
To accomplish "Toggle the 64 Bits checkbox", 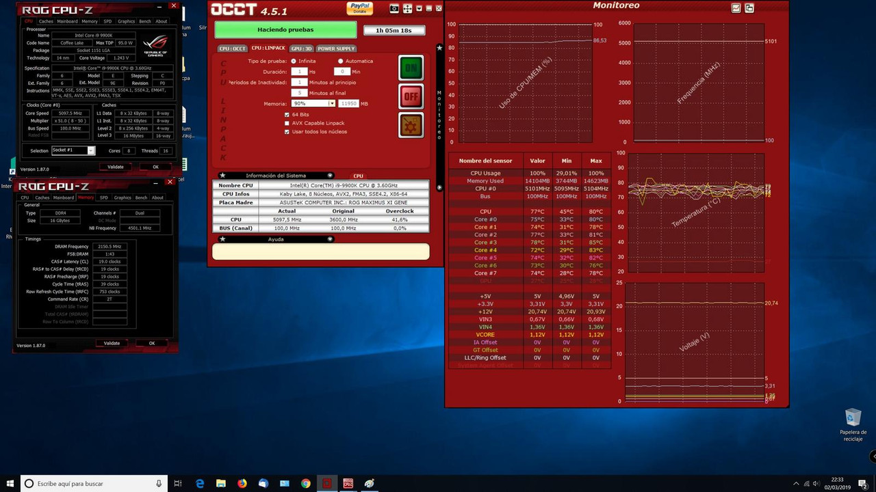I will tap(287, 114).
